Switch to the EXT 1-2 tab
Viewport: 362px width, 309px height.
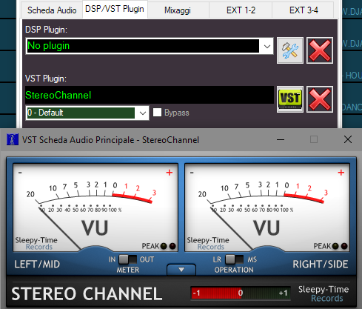pos(241,10)
